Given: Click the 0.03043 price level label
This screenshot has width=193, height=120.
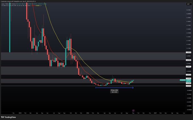Looking at the screenshot, I should (x=188, y=78).
